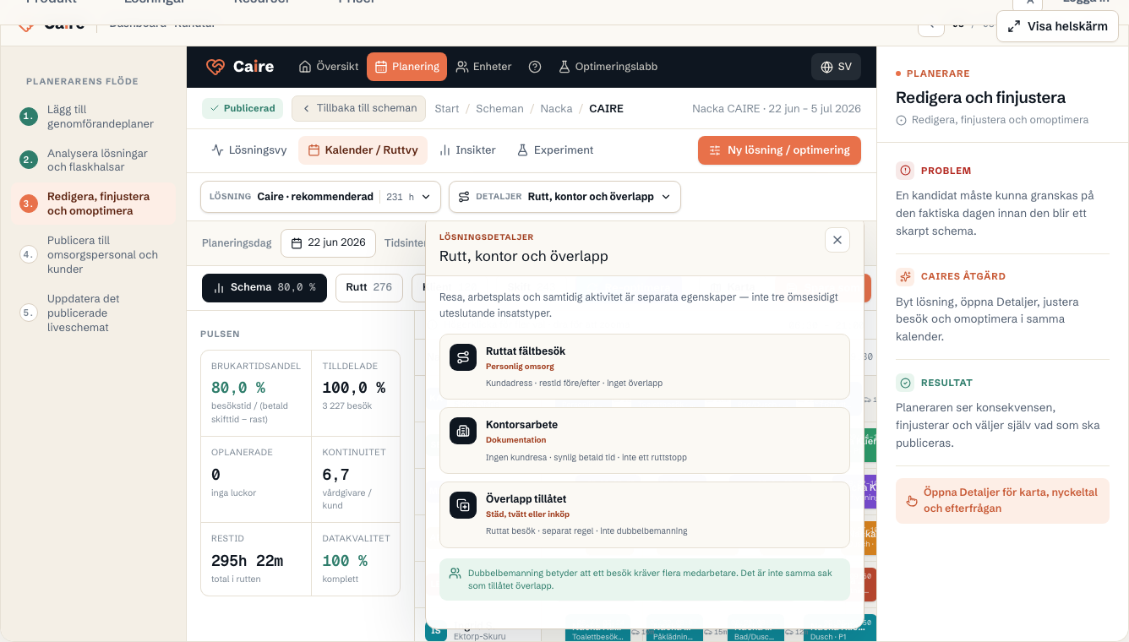The image size is (1129, 642).
Task: Click Nacka CAIRE · 22 jun – 5 jul 2026 text
Action: (777, 109)
